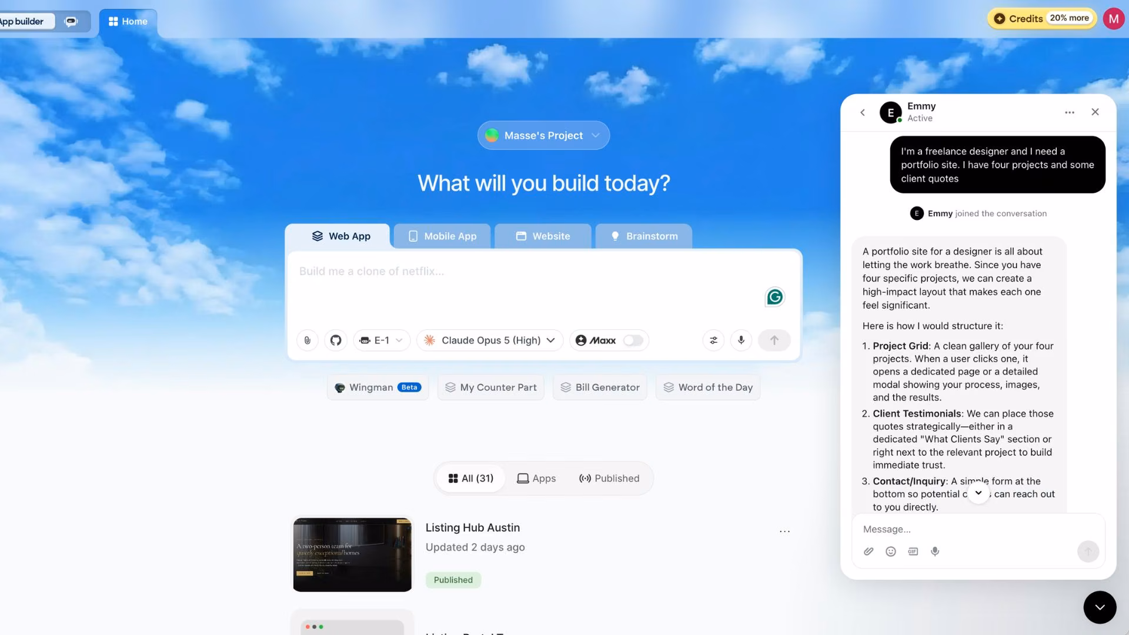
Task: Expand the E-1 agent dropdown
Action: click(x=382, y=340)
